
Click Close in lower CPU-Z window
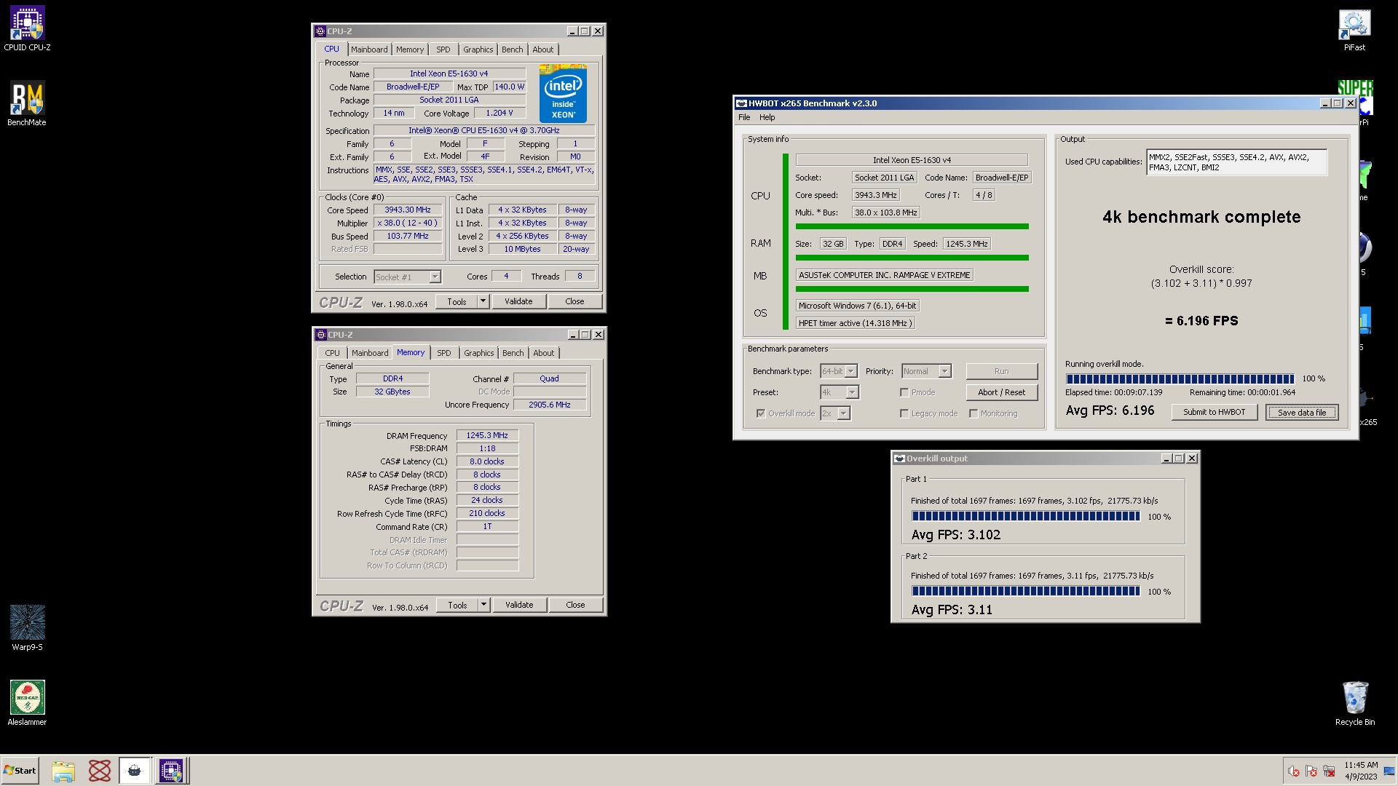coord(575,605)
